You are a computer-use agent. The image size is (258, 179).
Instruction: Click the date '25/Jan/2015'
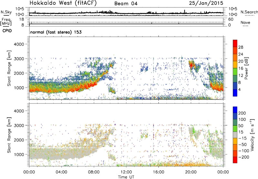[x=206, y=3]
